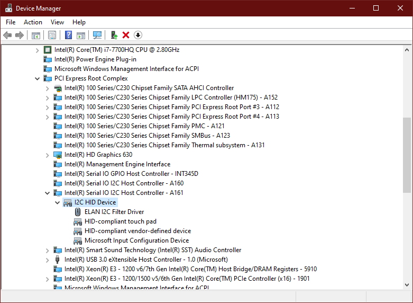Viewport: 413px width, 303px height.
Task: Select Microsoft Input Configuration Device
Action: (136, 240)
